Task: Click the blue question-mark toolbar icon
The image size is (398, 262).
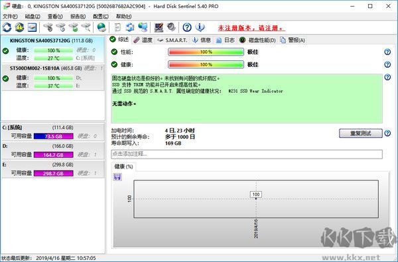Action: pyautogui.click(x=187, y=27)
